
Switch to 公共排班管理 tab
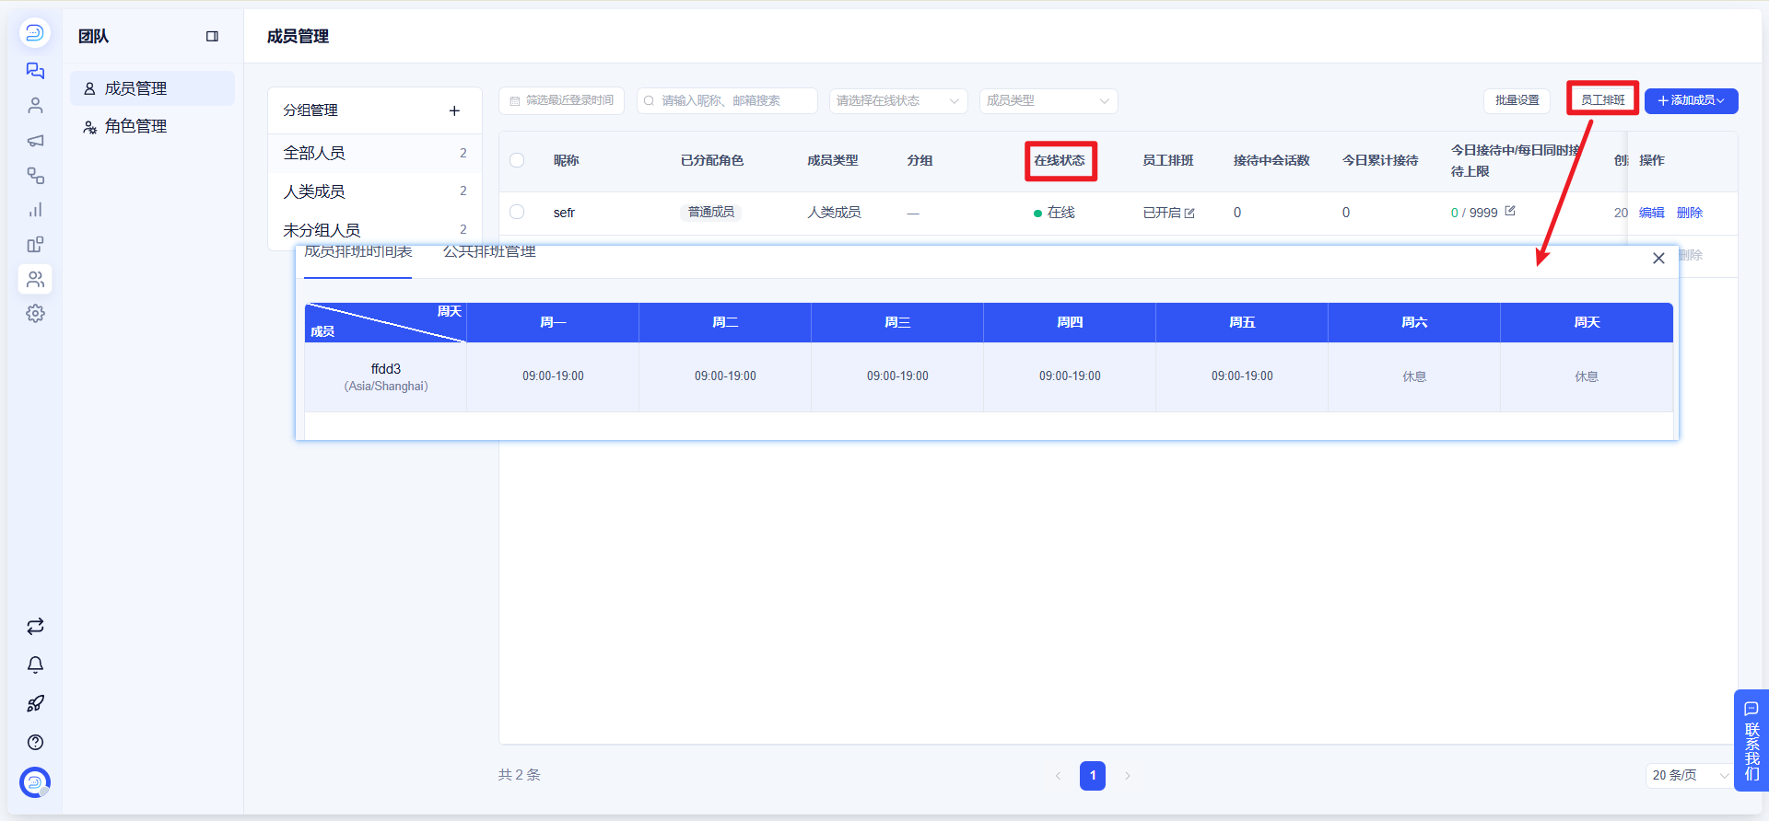[489, 252]
